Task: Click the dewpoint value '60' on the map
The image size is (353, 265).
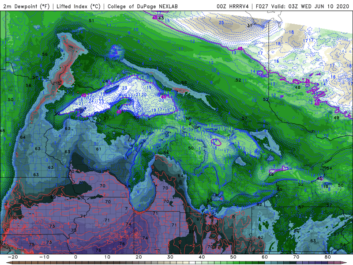Action: 297,231
